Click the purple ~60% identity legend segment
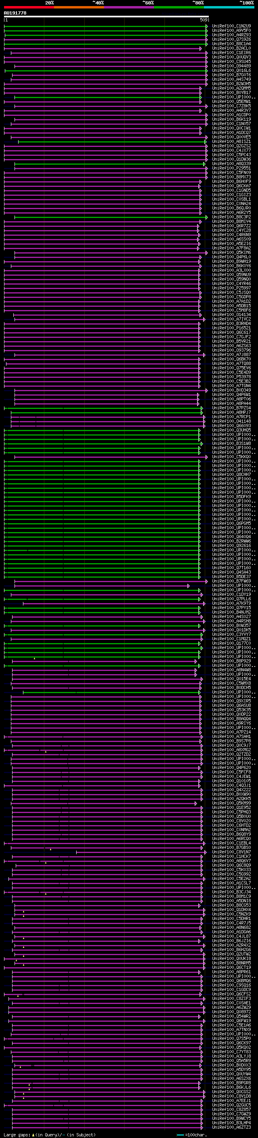This screenshot has height=1138, width=258. (x=129, y=7)
